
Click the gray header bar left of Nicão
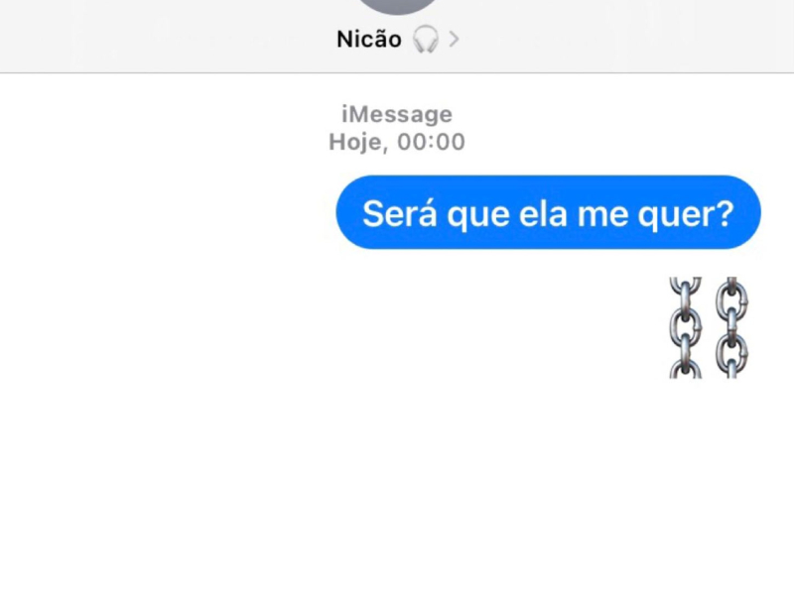click(167, 37)
